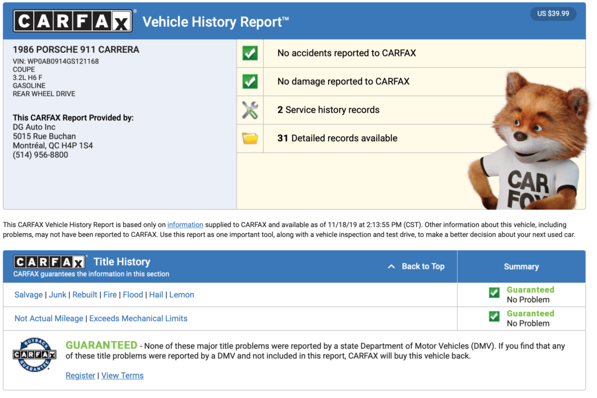Click the green check beside No accidents
The width and height of the screenshot is (597, 398).
(250, 53)
